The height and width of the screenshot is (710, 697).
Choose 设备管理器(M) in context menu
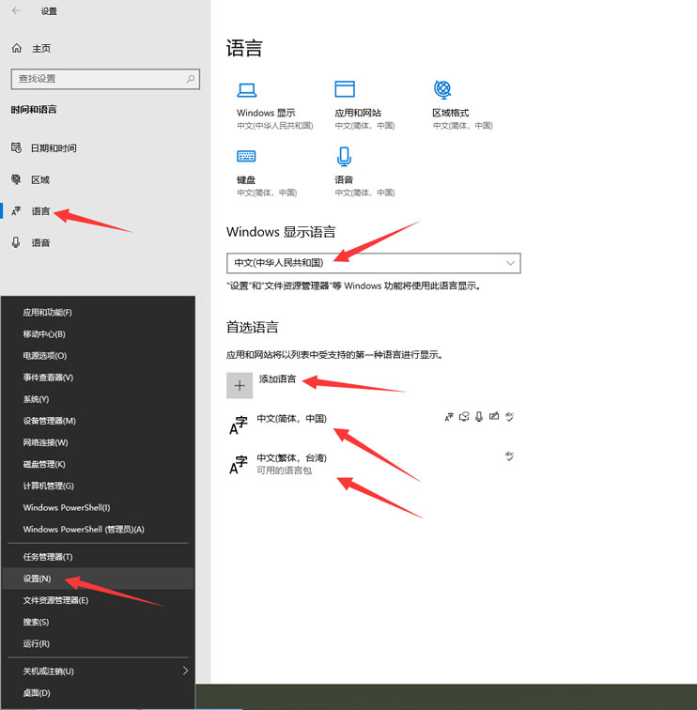(50, 421)
